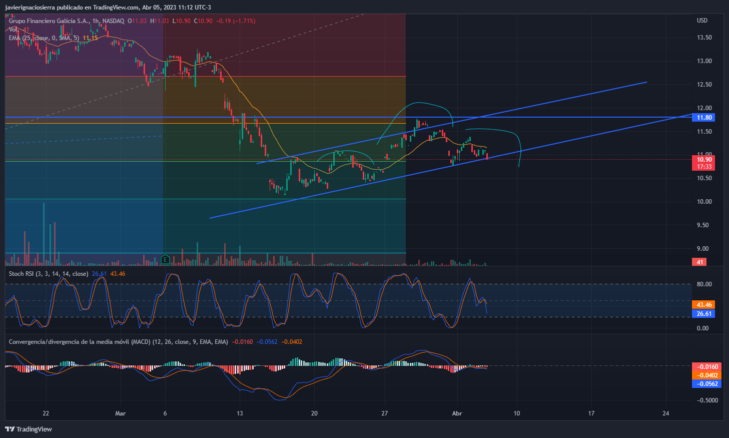Click the blue 11.80 price line label

[x=703, y=118]
